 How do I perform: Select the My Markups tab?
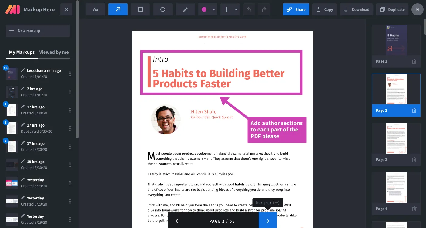pyautogui.click(x=22, y=52)
